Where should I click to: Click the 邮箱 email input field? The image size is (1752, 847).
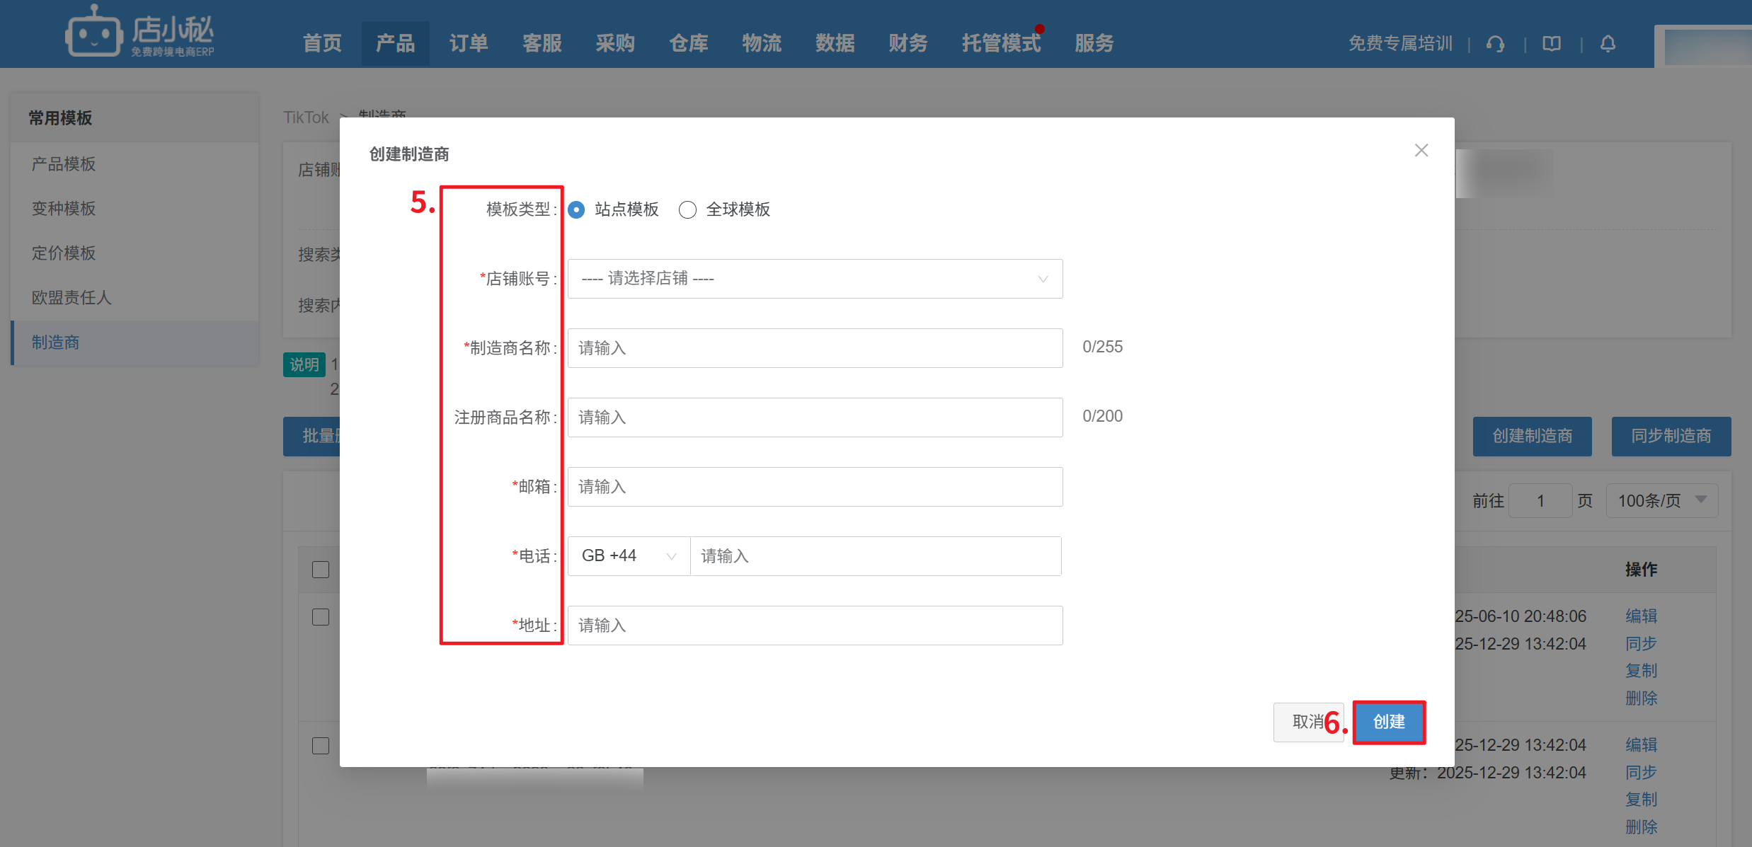(814, 487)
